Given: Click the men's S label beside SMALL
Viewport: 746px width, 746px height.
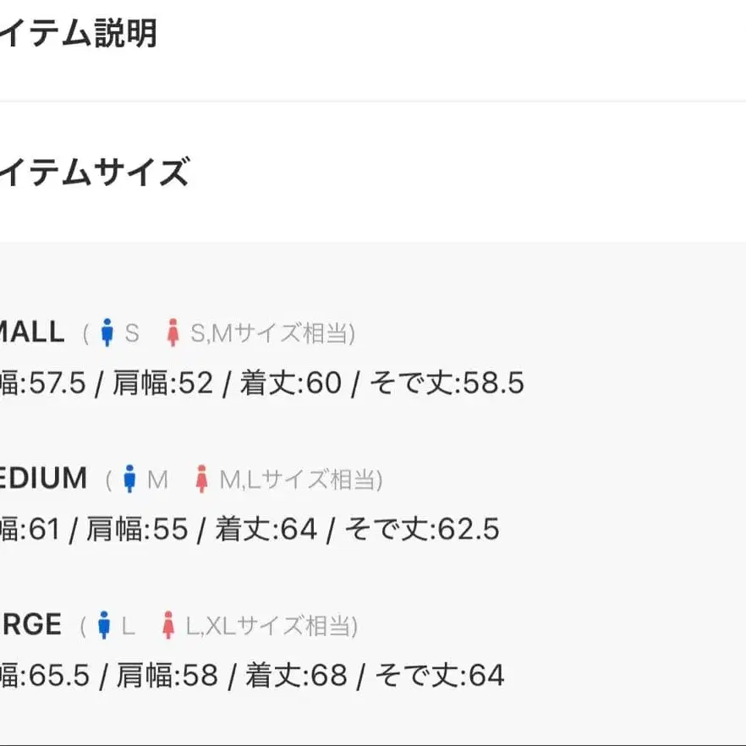Looking at the screenshot, I should 132,333.
